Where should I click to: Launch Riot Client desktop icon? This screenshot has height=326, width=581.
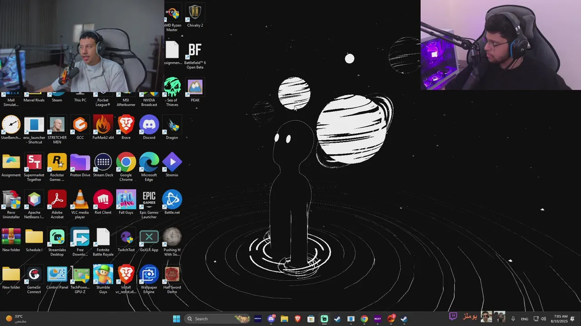[103, 202]
